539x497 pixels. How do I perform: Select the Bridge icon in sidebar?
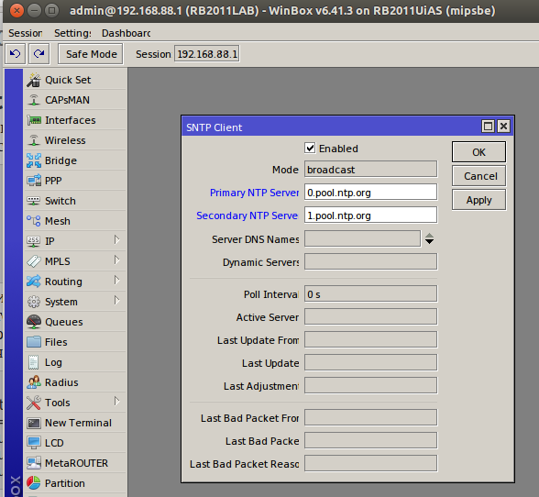pos(34,160)
